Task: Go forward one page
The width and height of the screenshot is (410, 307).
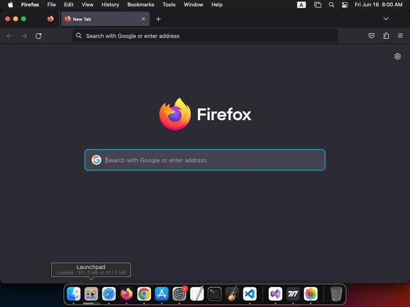Action: pyautogui.click(x=24, y=36)
